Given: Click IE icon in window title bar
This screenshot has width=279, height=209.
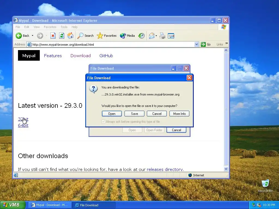Looking at the screenshot, I should (16, 20).
